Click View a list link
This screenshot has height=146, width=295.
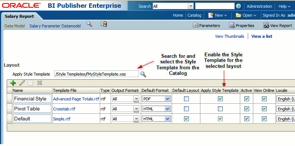click(262, 36)
